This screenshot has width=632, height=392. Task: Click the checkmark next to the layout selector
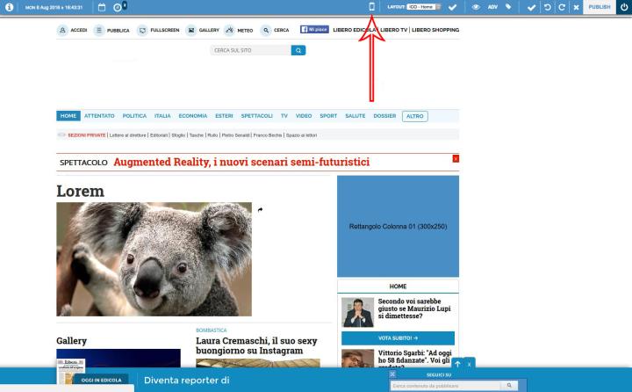[452, 7]
